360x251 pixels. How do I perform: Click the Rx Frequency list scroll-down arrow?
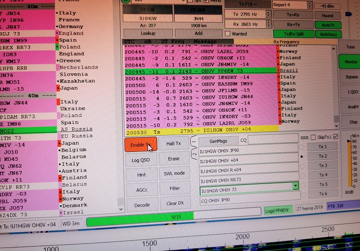(x=336, y=126)
